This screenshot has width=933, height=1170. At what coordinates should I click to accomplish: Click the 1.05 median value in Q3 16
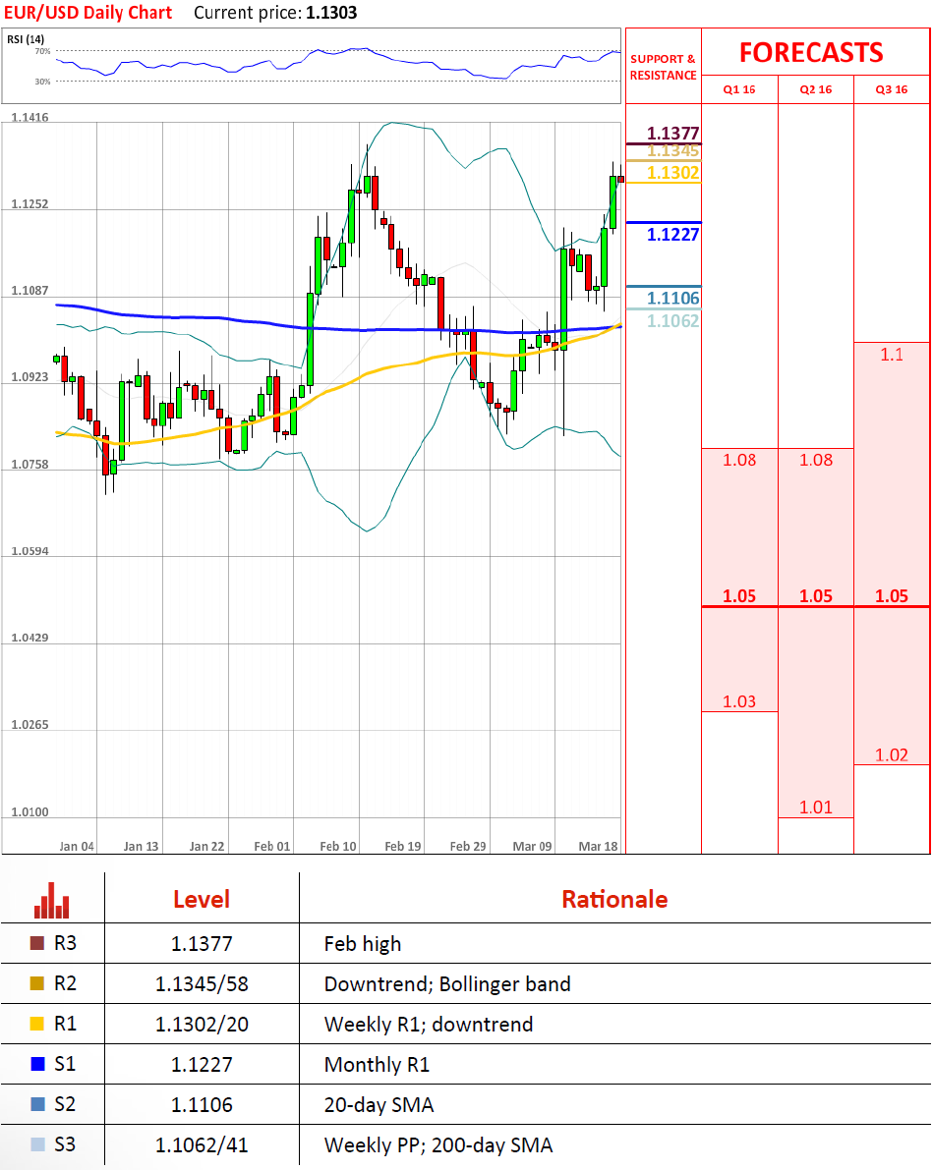(892, 596)
